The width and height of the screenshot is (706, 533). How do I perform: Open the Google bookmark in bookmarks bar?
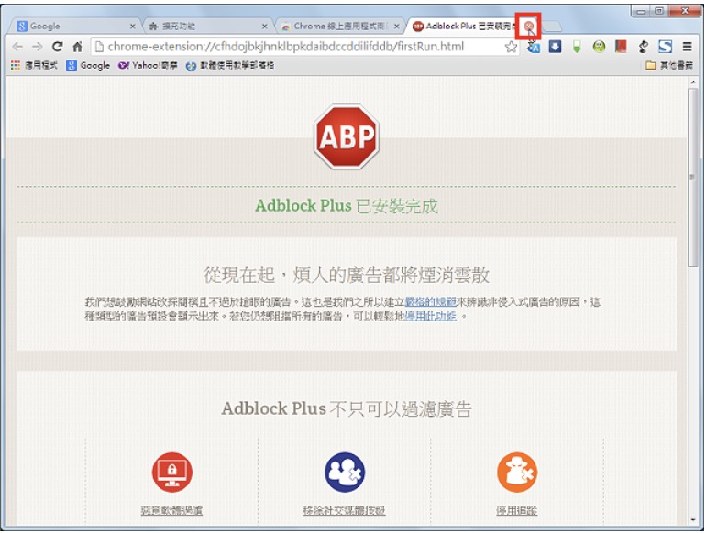(88, 66)
